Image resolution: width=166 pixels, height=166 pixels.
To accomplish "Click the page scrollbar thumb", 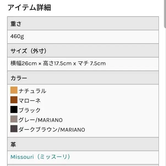I will 165,14.
